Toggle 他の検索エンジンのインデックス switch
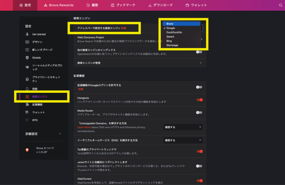This screenshot has width=285, height=185. click(x=199, y=52)
